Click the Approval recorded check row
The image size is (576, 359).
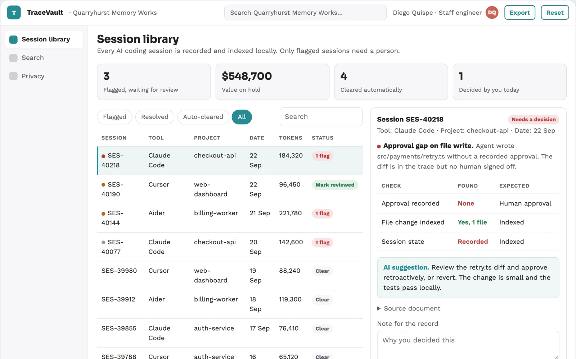(468, 203)
